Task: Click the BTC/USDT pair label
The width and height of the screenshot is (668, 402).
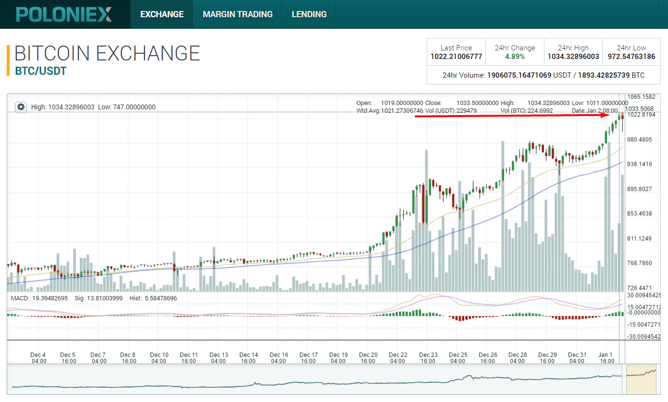Action: coord(40,71)
